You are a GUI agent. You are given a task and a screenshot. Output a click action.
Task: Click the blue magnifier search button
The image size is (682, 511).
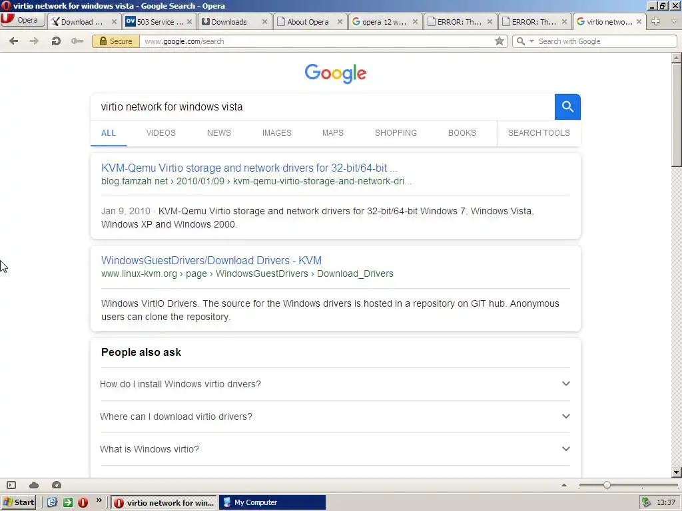tap(567, 106)
